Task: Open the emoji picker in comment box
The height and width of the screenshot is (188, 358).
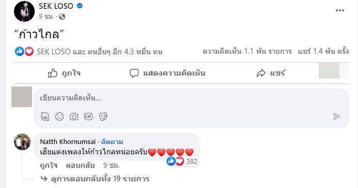Action: pos(59,117)
